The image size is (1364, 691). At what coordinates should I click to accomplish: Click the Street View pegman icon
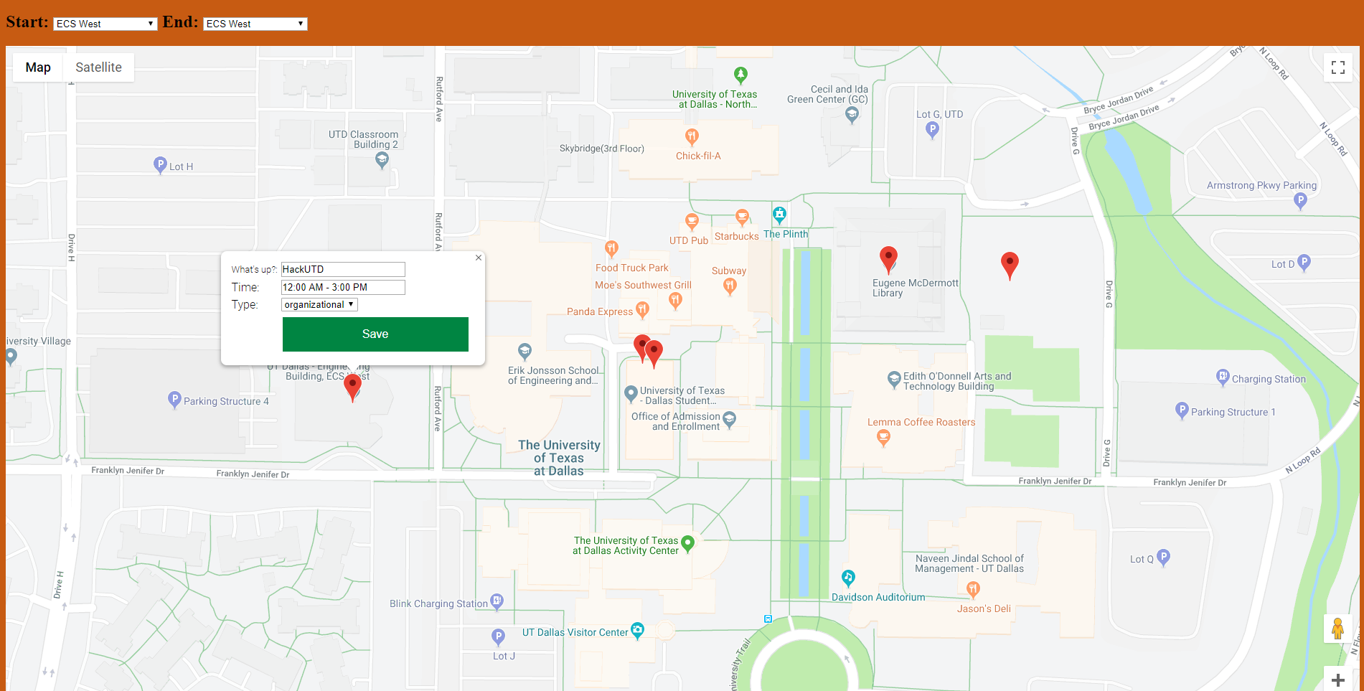[x=1338, y=629]
